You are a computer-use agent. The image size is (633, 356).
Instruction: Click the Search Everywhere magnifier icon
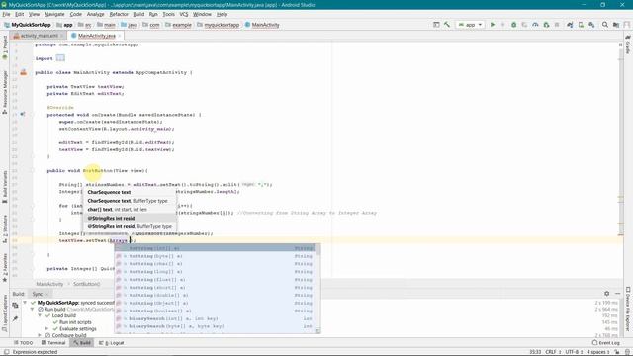(x=605, y=25)
